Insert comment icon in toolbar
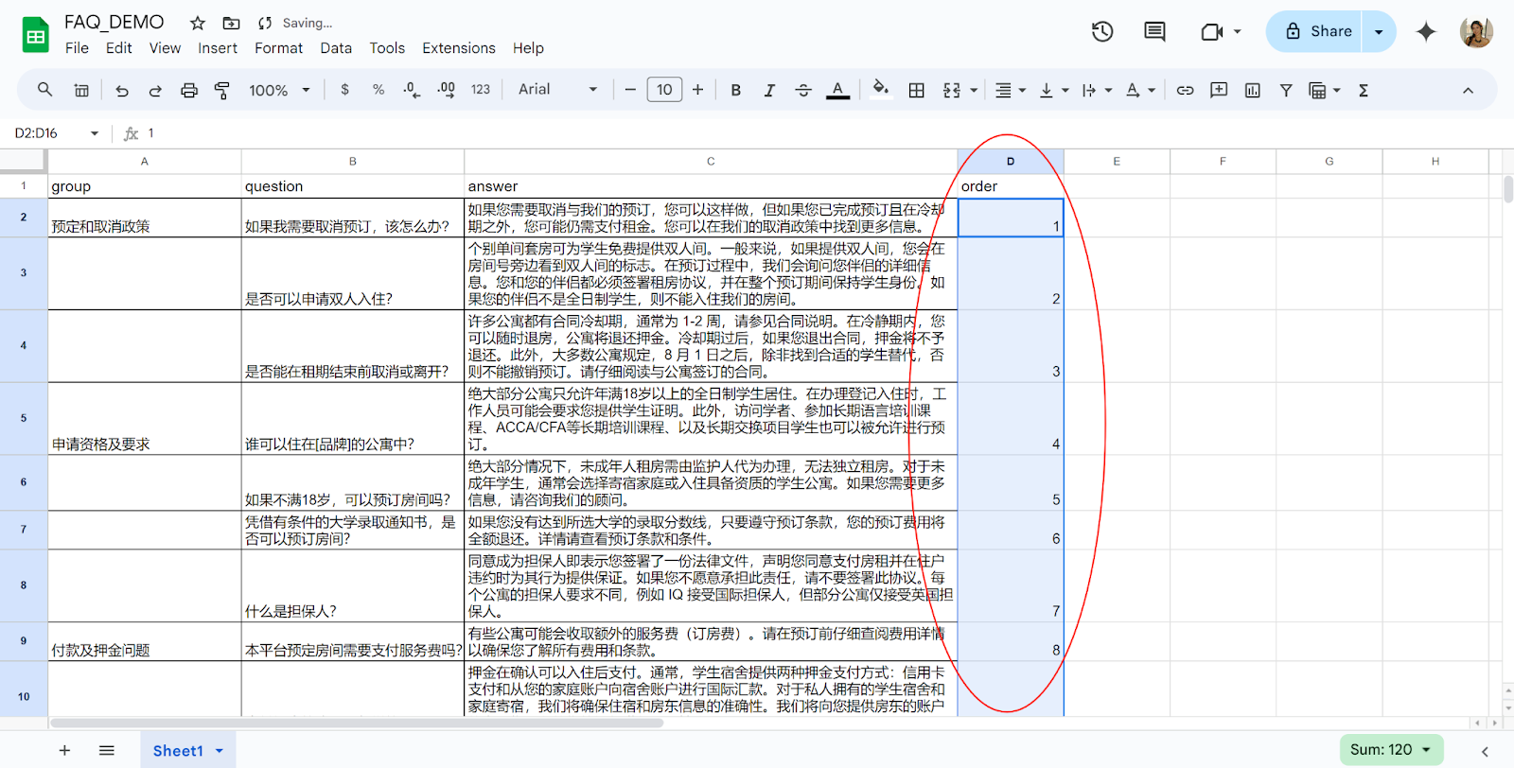 [1219, 90]
